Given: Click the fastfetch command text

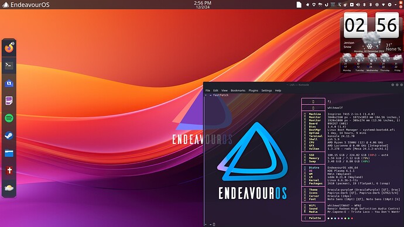Looking at the screenshot, I should (x=221, y=95).
